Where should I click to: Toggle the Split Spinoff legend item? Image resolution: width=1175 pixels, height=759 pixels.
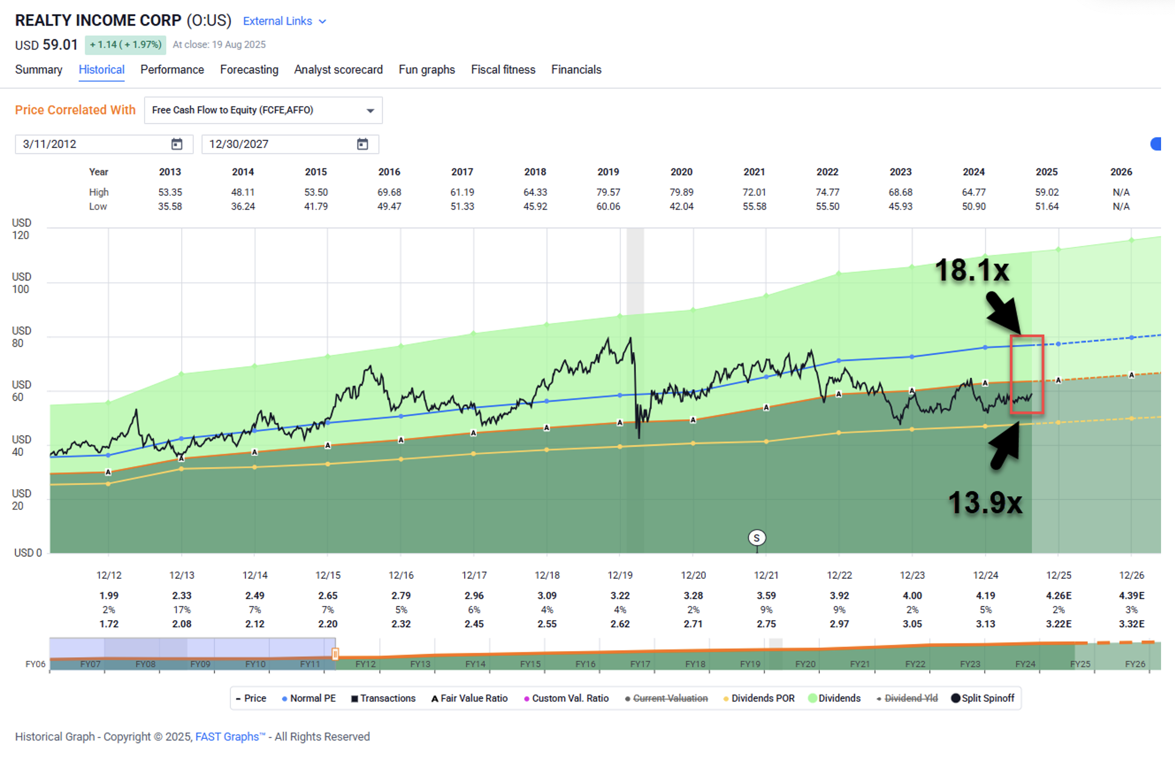[982, 698]
